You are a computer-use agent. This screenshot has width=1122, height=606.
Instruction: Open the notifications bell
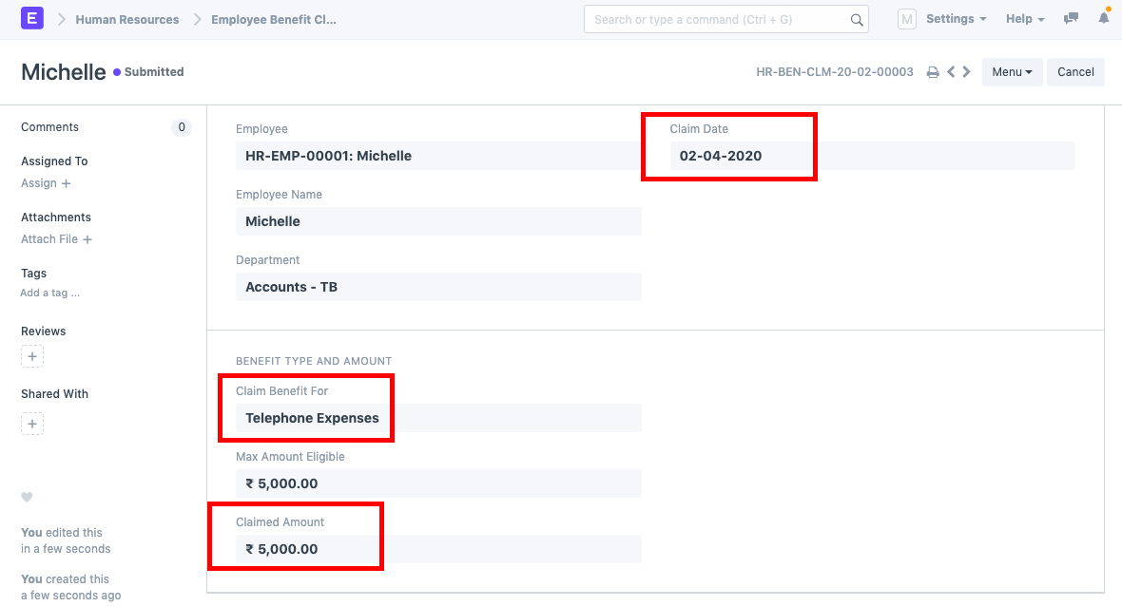tap(1104, 19)
